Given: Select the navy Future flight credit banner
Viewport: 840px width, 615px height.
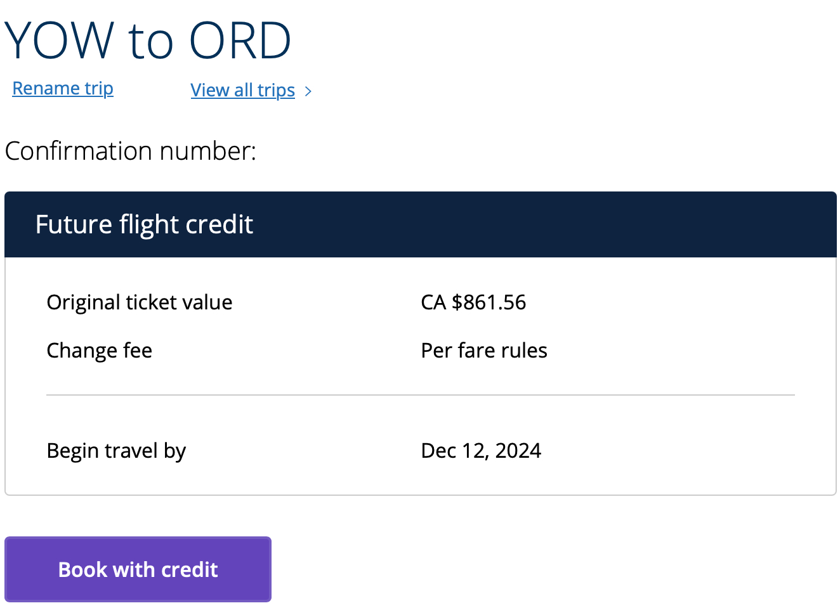Looking at the screenshot, I should 420,224.
